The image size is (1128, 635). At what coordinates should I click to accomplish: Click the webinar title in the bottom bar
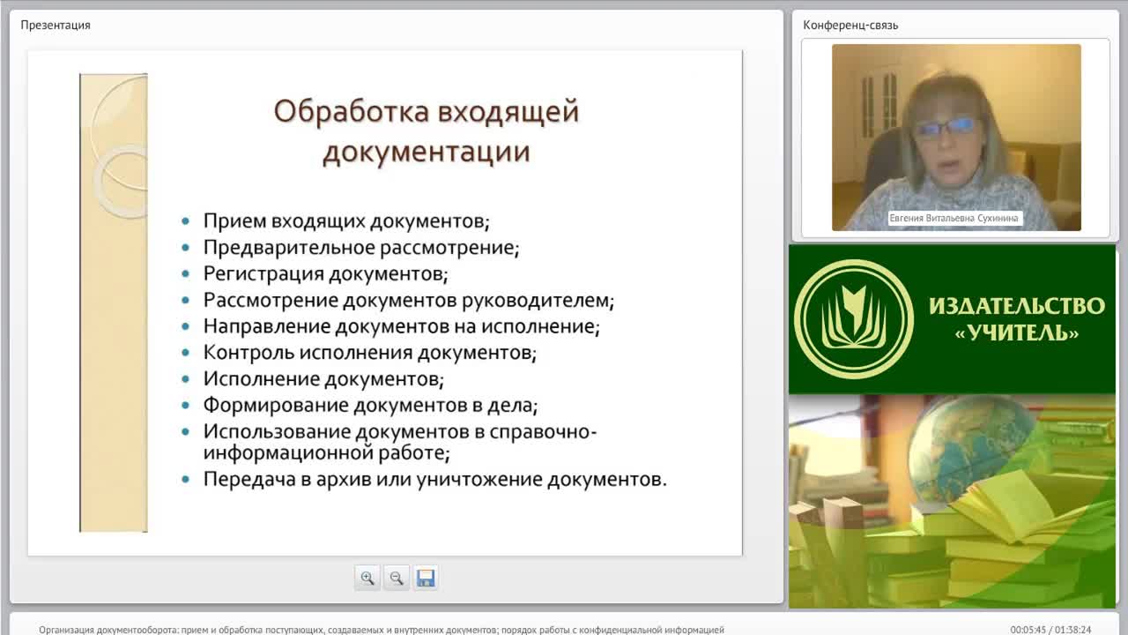382,630
